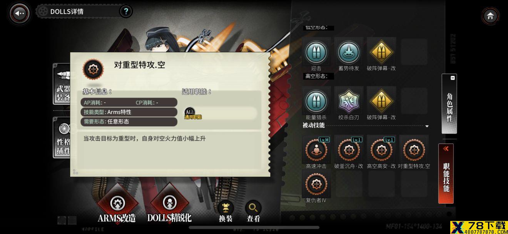Viewport: 508px width, 234px height.
Task: Select the 蓄势待发 skill icon
Action: pyautogui.click(x=349, y=53)
